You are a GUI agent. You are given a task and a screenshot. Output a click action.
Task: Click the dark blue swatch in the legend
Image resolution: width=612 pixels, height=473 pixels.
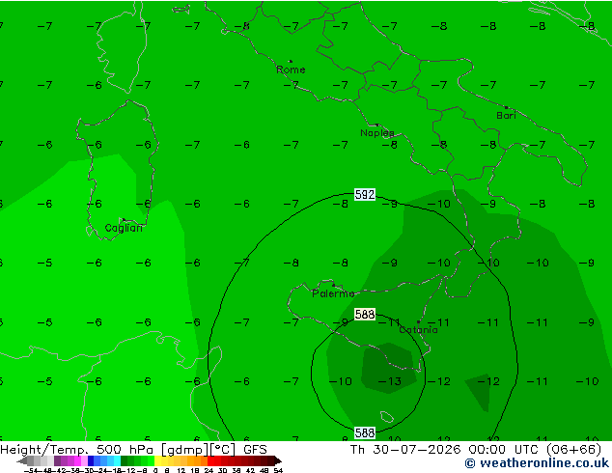click(x=91, y=460)
